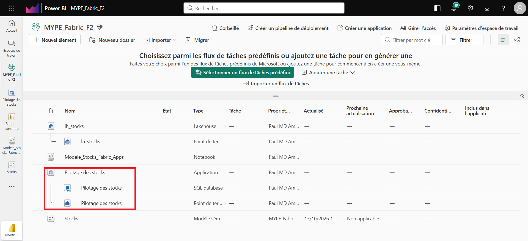Open Rapport sans titre in the sidebar
Screen dimensions: 528x241
click(12, 122)
